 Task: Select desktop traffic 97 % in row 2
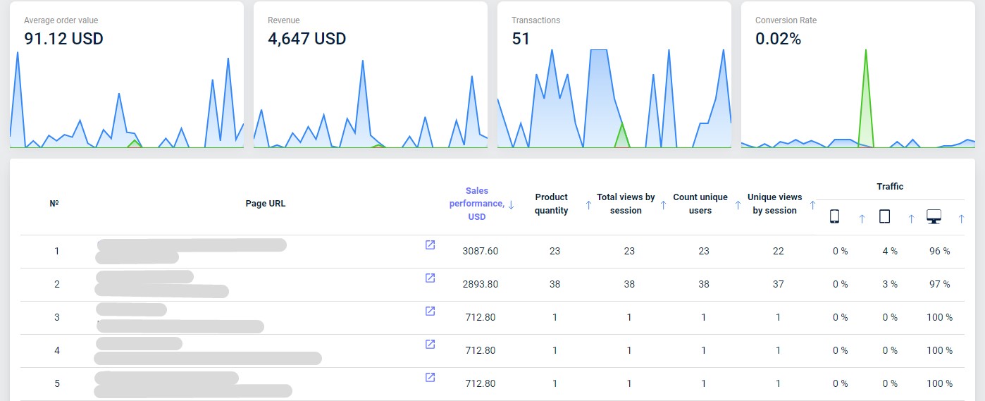tap(939, 284)
